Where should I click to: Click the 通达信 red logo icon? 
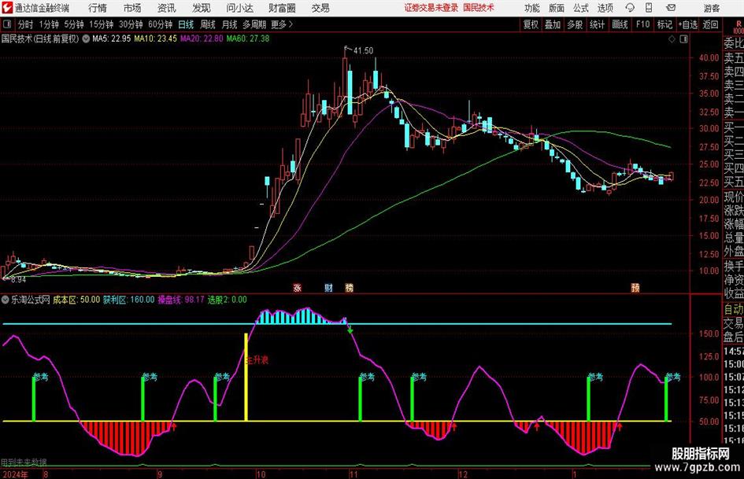click(x=7, y=8)
